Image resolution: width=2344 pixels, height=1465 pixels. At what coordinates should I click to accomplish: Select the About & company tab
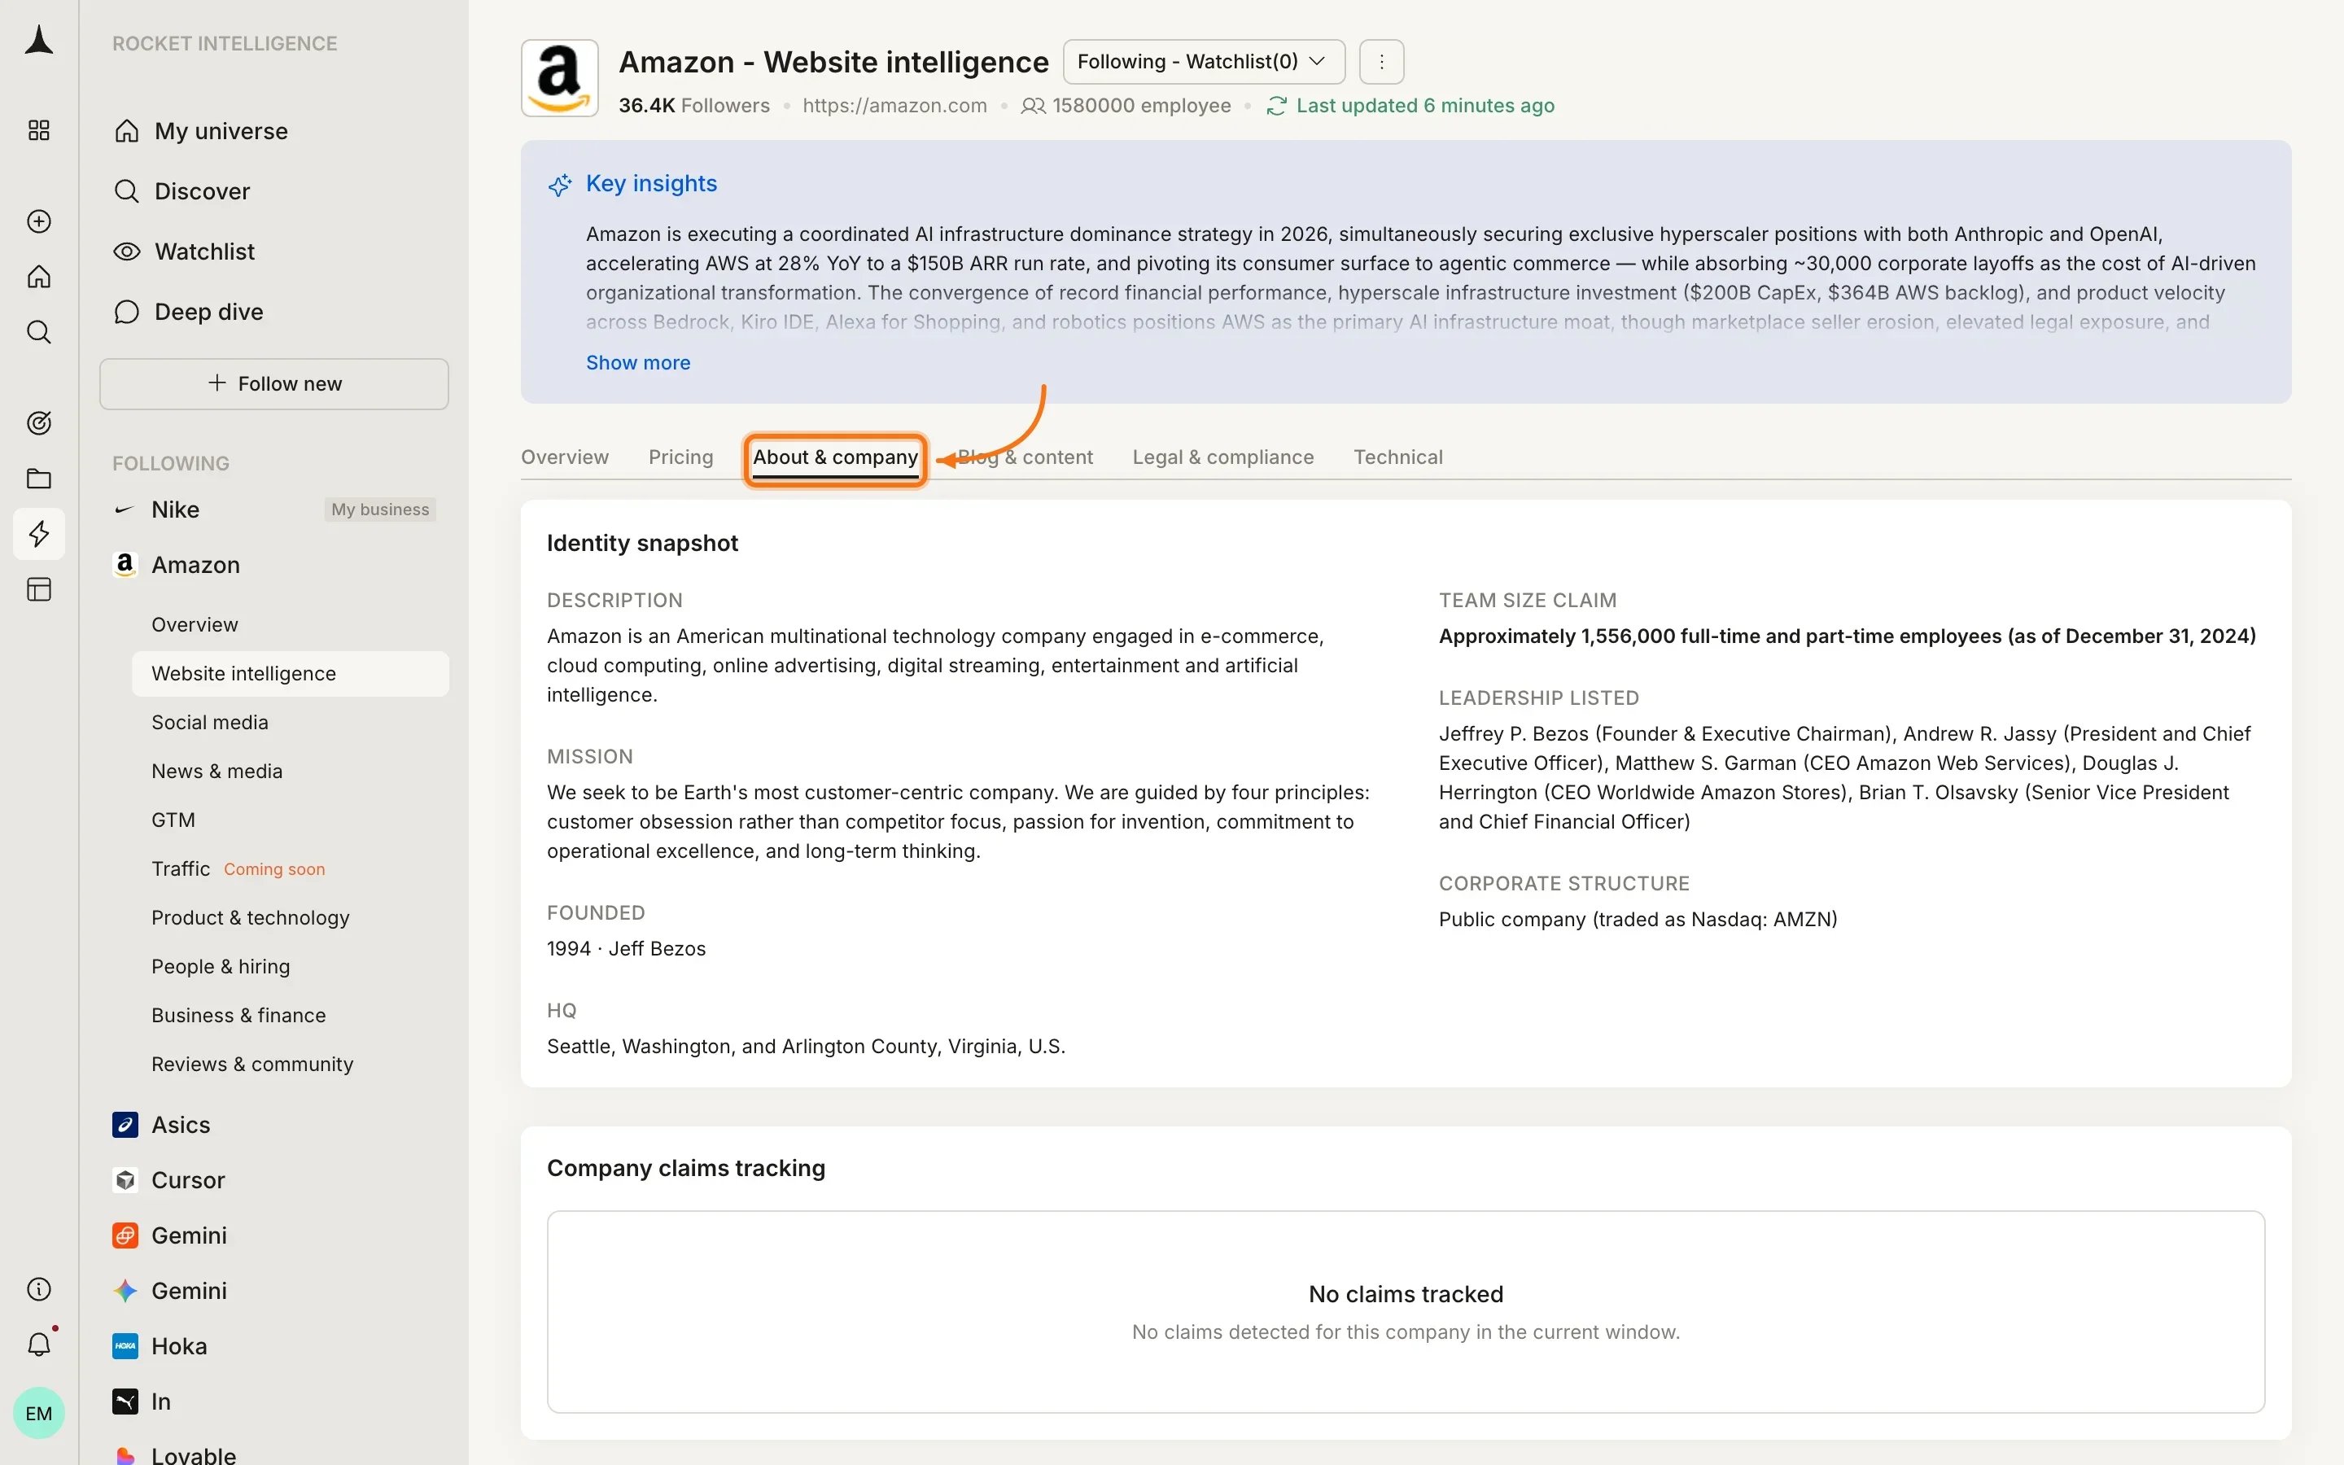pyautogui.click(x=835, y=457)
